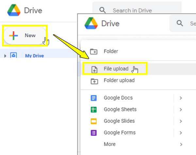This screenshot has height=155, width=196.
Task: Click the green Google Sheets icon
Action: tap(94, 110)
